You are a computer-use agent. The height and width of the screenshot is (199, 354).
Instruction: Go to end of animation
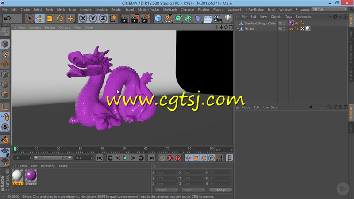(x=152, y=158)
